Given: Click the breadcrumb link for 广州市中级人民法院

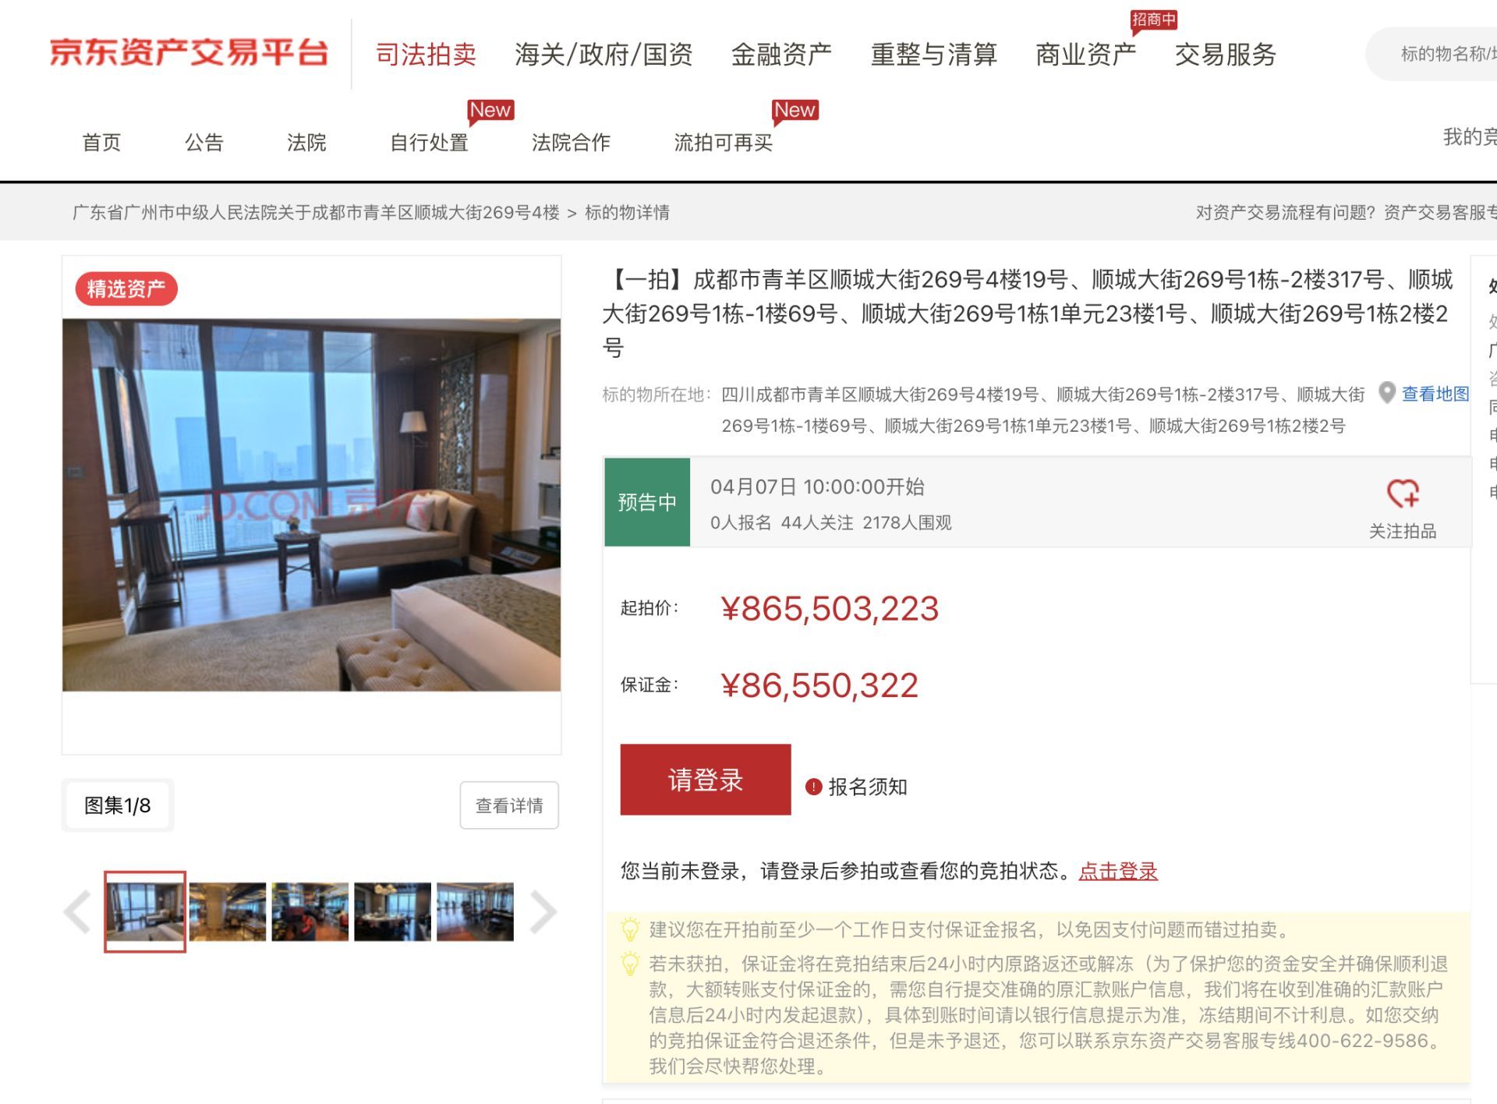Looking at the screenshot, I should pyautogui.click(x=316, y=212).
